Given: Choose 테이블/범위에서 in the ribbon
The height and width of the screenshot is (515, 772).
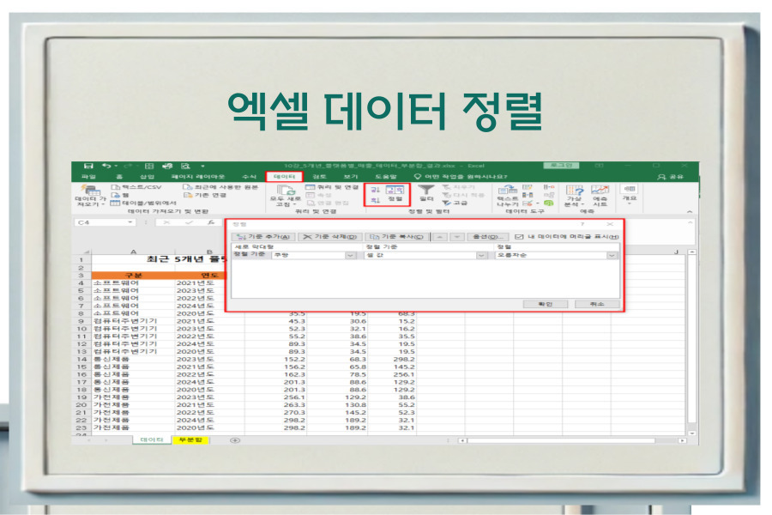Looking at the screenshot, I should pyautogui.click(x=143, y=203).
